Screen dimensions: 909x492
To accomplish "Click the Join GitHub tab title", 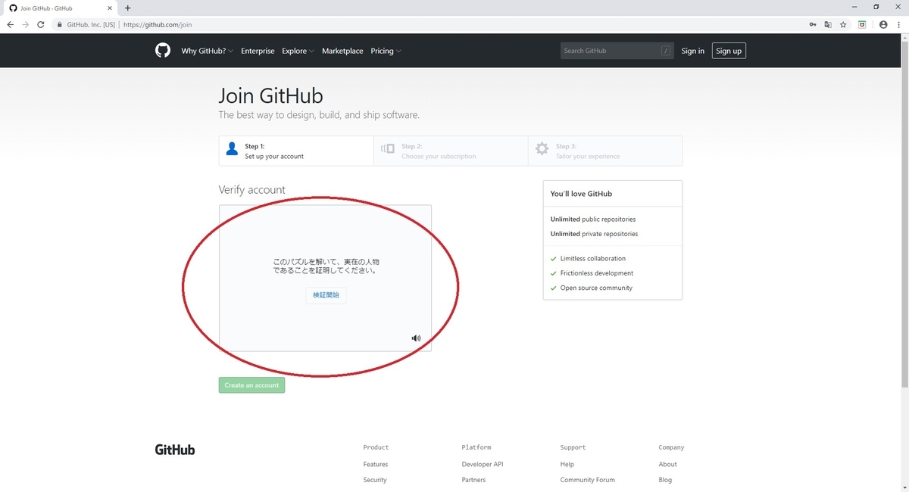I will (46, 8).
